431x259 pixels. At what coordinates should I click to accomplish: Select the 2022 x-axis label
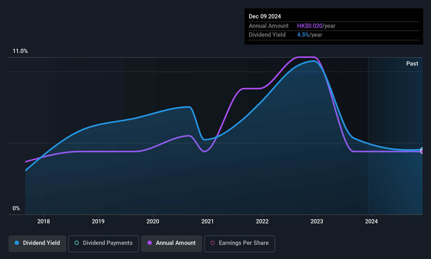tap(262, 221)
